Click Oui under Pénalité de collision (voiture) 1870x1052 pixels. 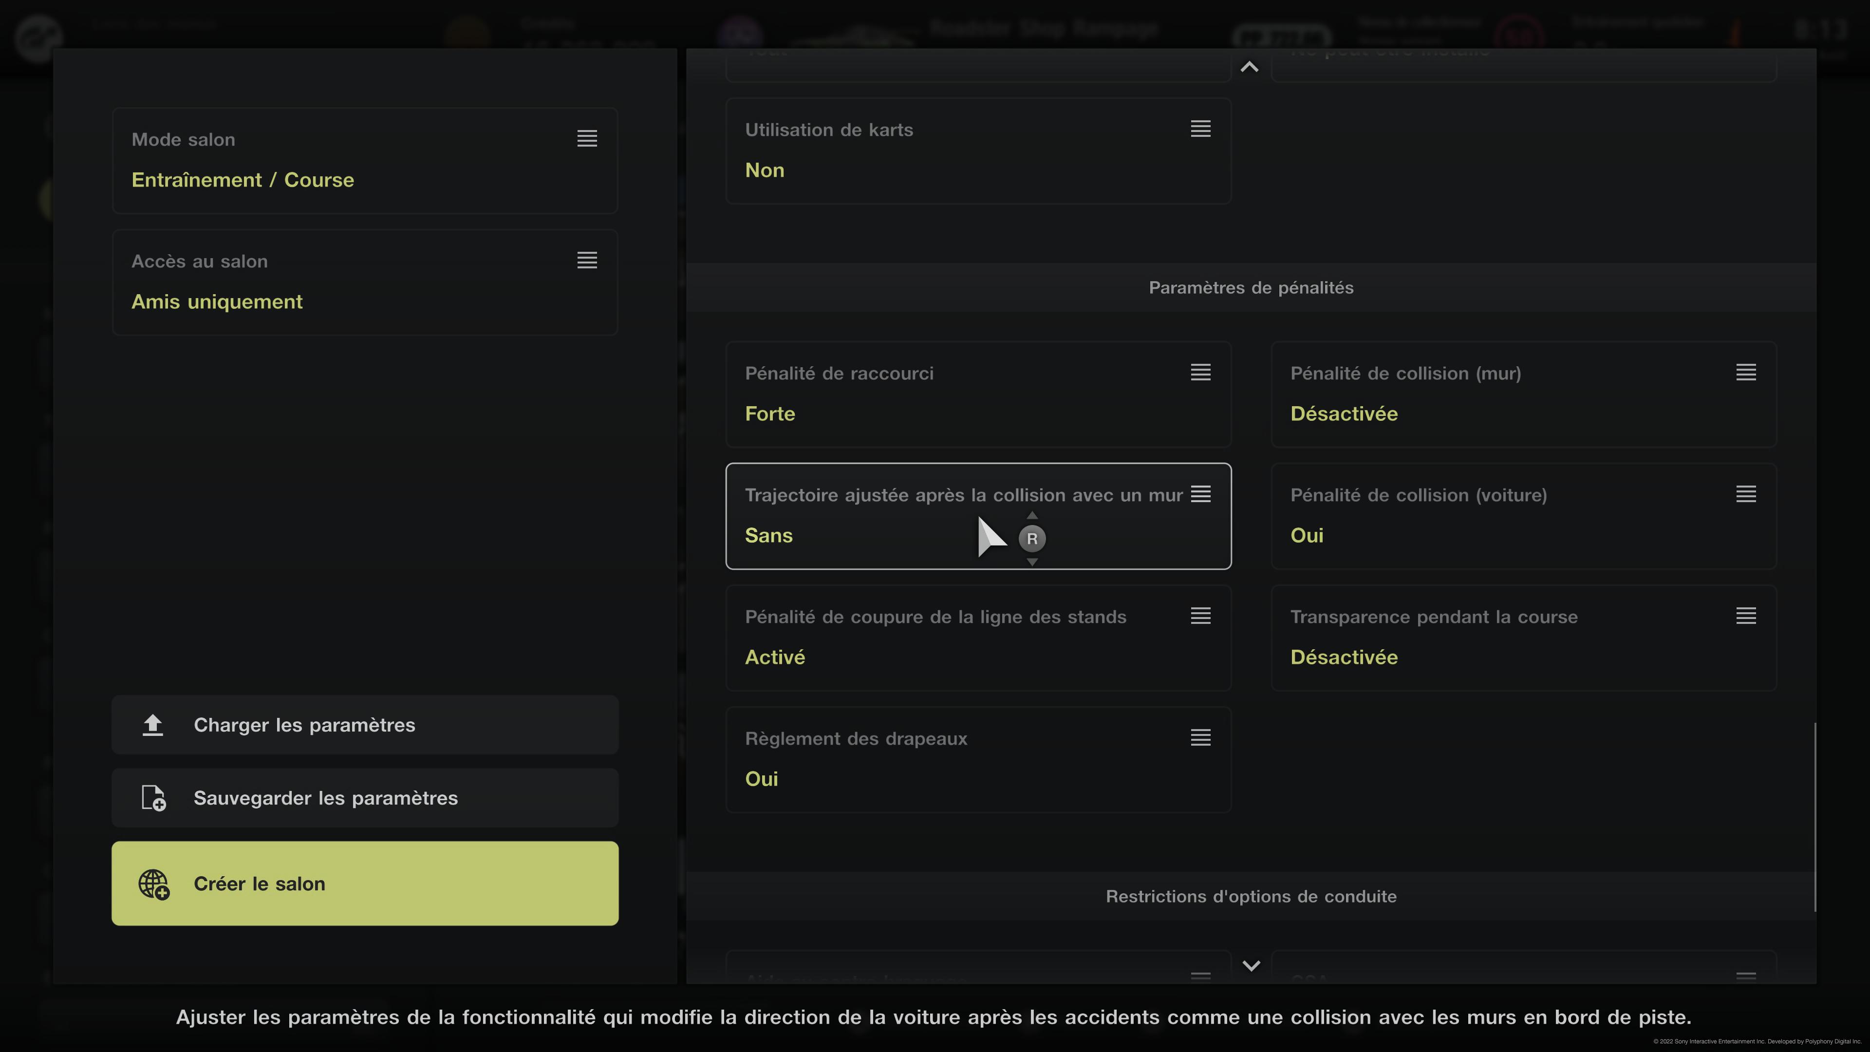coord(1307,536)
